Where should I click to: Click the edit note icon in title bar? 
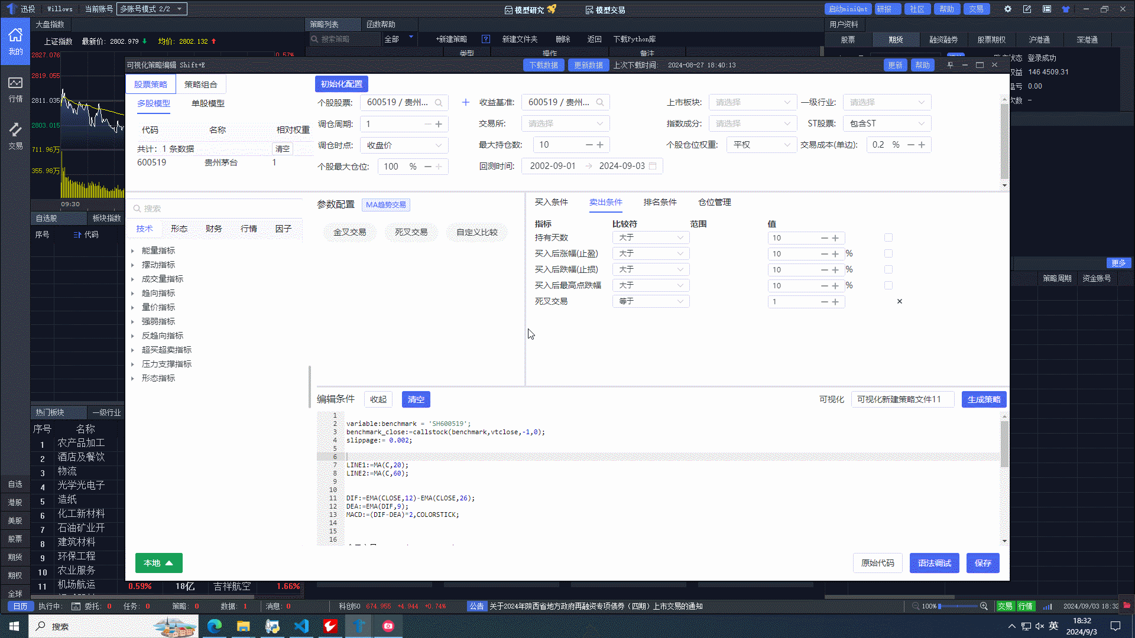(1027, 9)
